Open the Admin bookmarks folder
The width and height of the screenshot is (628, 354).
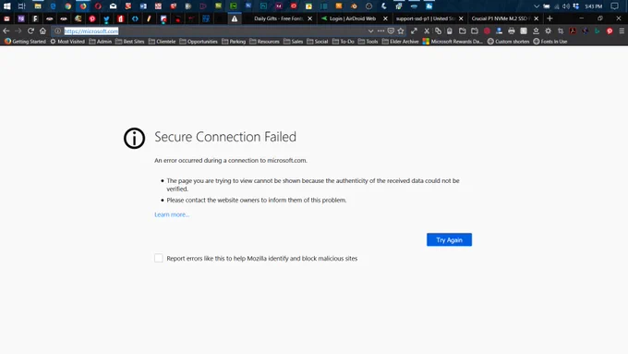(100, 42)
